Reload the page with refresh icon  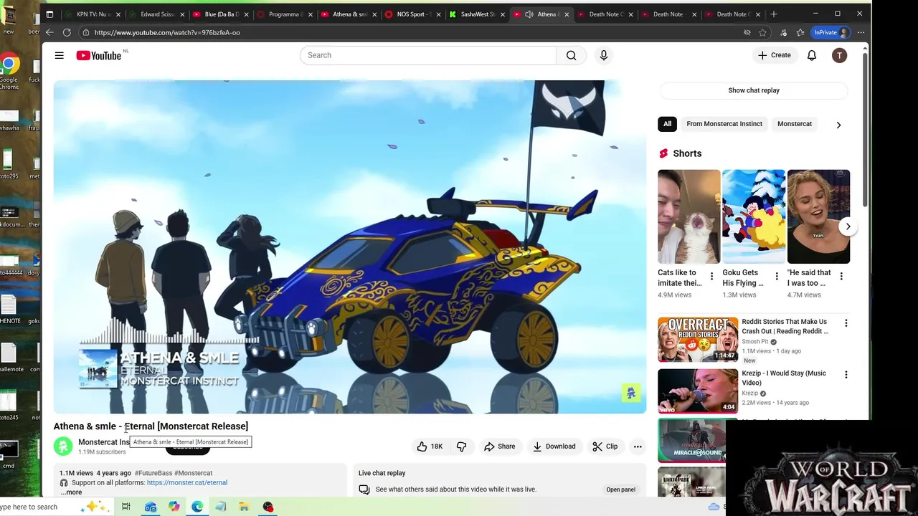67,32
